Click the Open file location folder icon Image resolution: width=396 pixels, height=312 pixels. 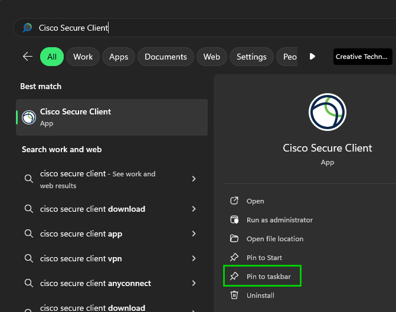[x=234, y=239]
